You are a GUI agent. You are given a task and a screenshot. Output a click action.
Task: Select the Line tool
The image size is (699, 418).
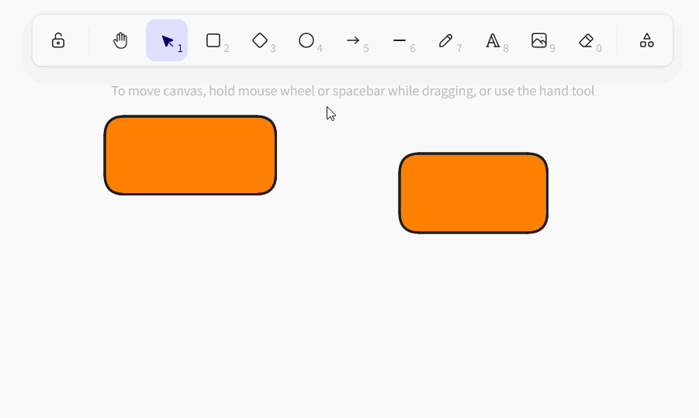[x=400, y=40]
